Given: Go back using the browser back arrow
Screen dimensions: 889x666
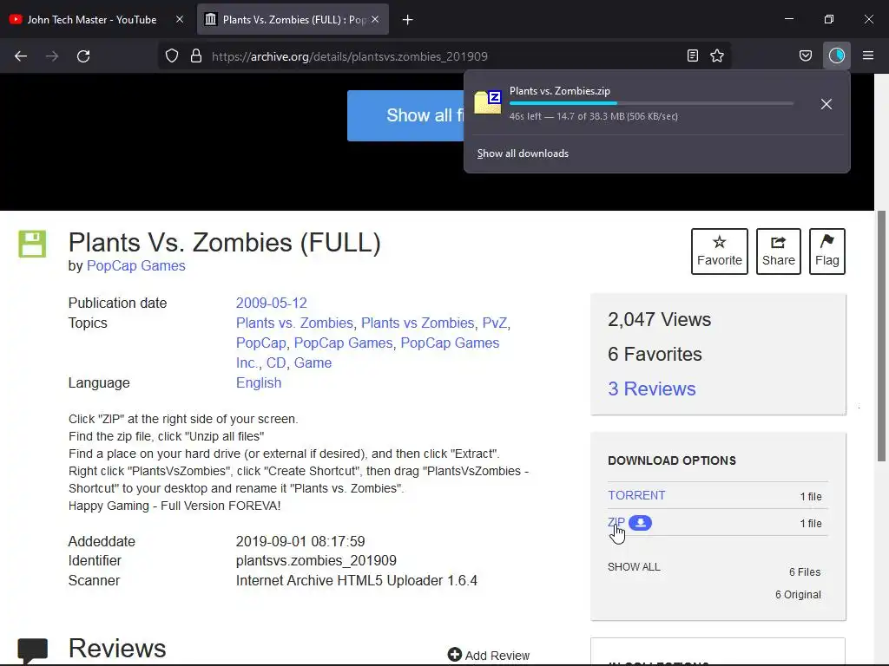Looking at the screenshot, I should tap(21, 56).
